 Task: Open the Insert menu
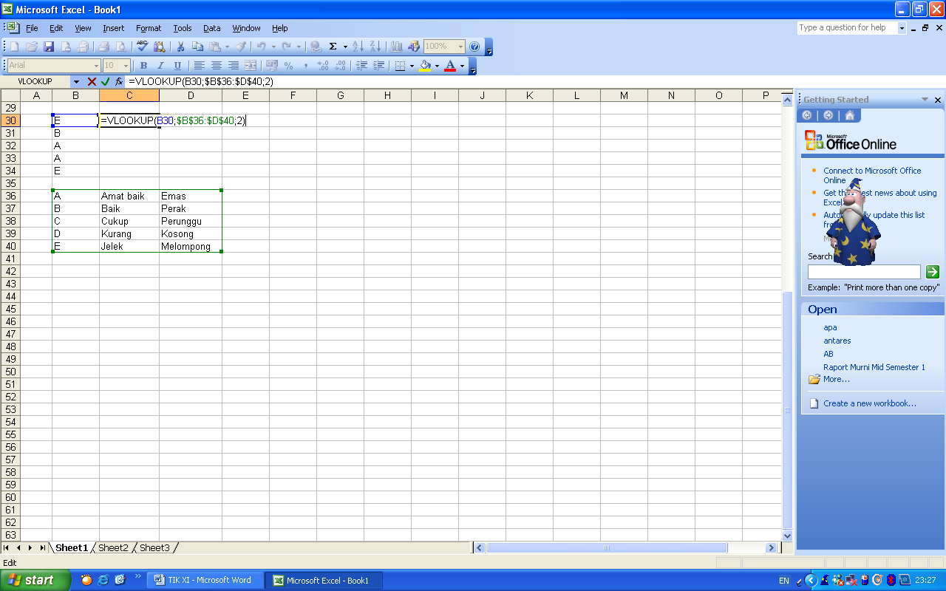coord(113,28)
